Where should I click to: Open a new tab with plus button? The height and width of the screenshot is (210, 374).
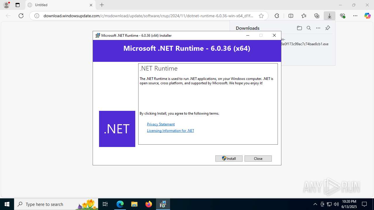[102, 5]
